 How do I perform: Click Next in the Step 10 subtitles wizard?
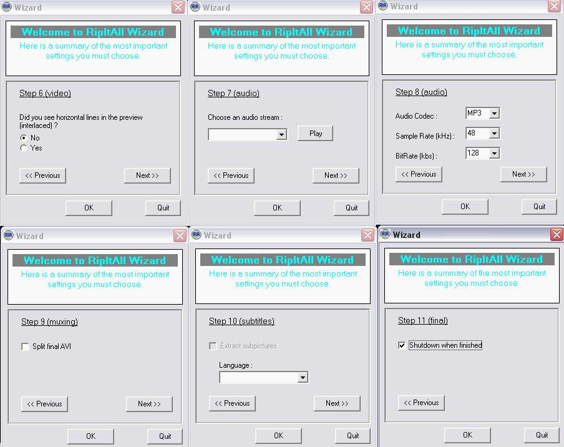tap(337, 403)
